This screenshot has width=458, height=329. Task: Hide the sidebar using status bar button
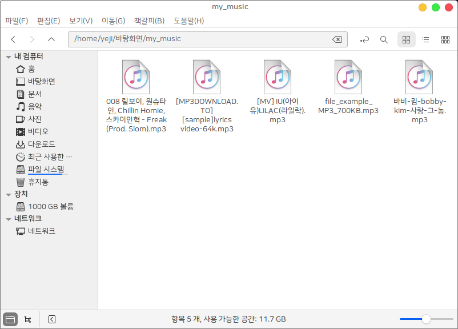[52, 319]
